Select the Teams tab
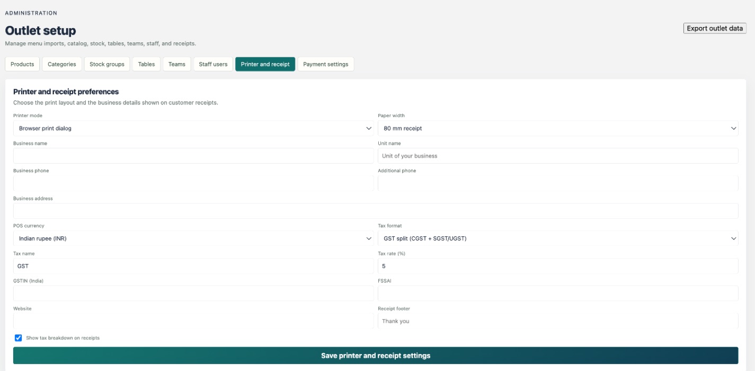The width and height of the screenshot is (755, 371). pos(177,64)
